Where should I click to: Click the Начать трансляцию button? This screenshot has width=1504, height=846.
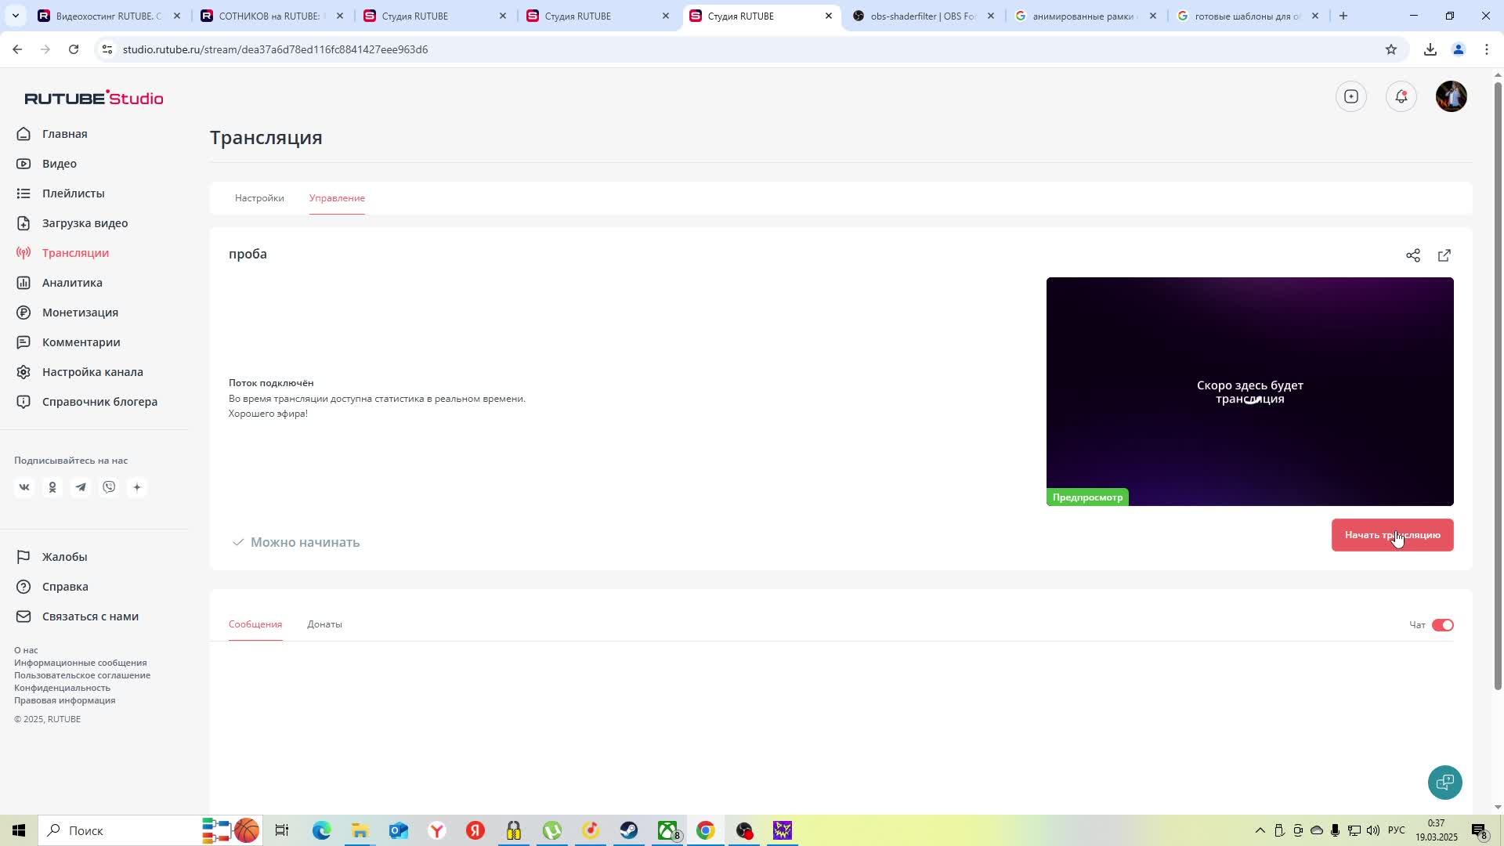[x=1392, y=535]
